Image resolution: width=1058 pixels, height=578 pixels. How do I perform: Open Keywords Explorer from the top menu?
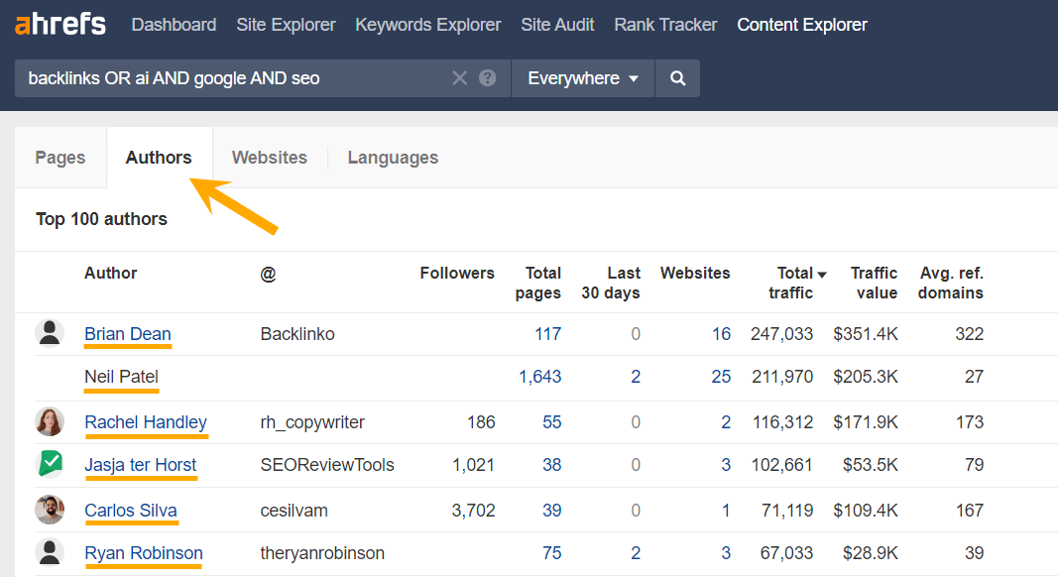click(x=427, y=24)
